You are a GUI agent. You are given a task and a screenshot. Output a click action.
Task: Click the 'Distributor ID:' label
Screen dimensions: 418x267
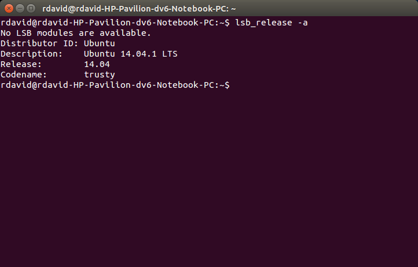click(39, 43)
